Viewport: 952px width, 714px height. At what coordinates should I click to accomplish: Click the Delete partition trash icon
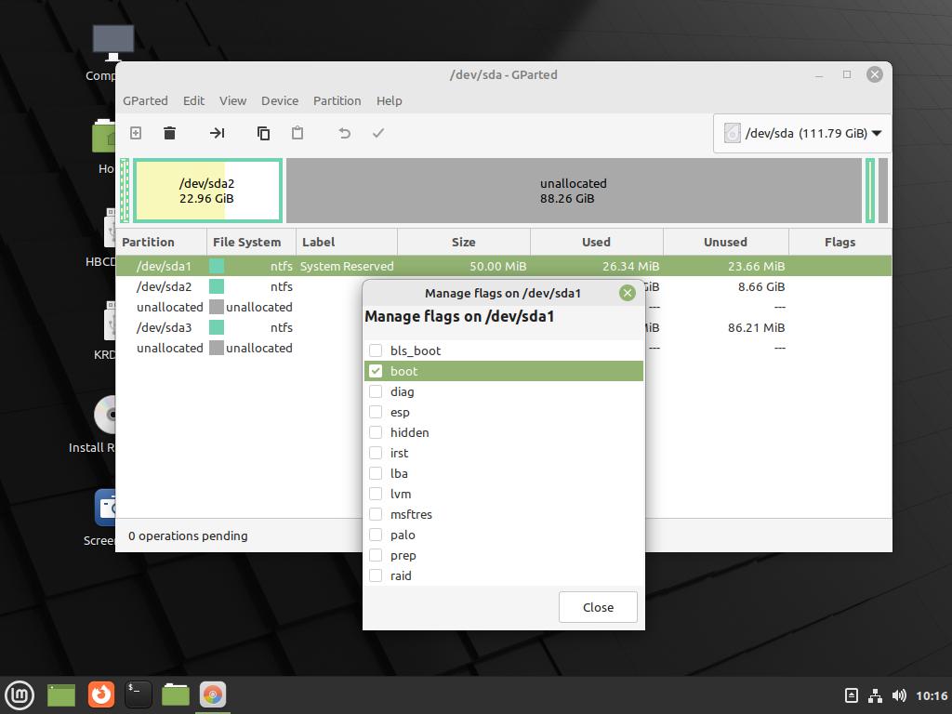169,133
